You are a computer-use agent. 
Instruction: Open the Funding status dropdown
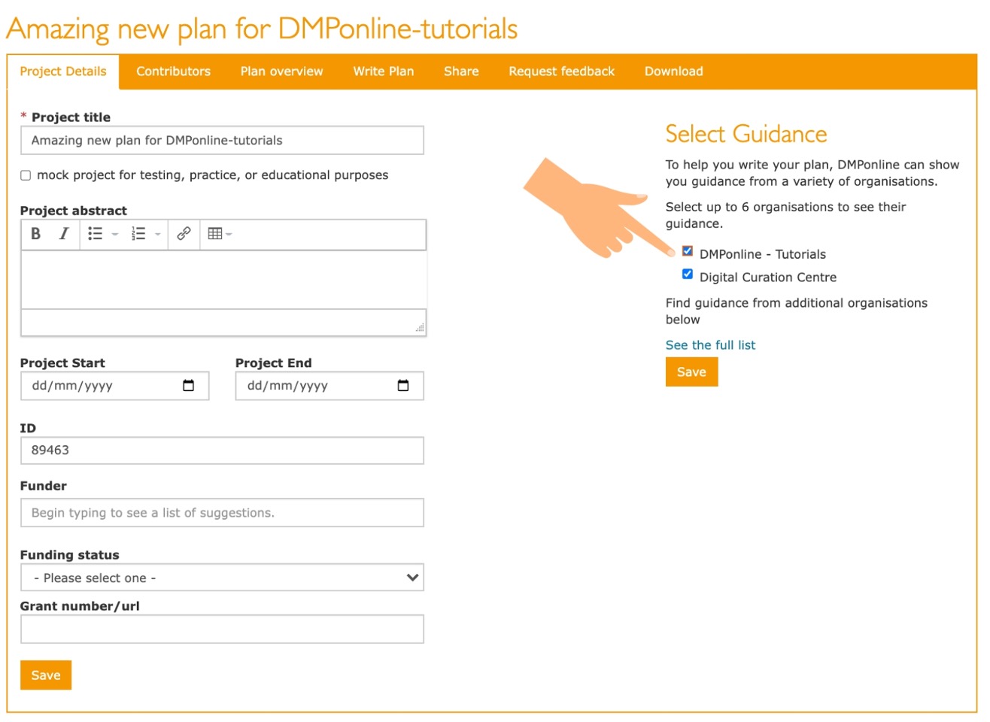222,577
